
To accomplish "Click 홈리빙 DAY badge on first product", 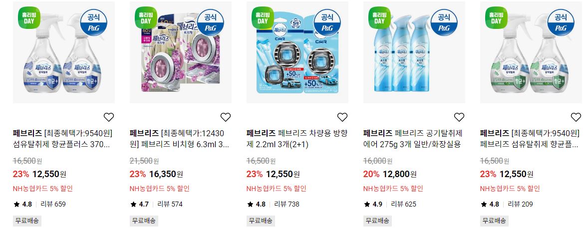I will click(x=29, y=17).
